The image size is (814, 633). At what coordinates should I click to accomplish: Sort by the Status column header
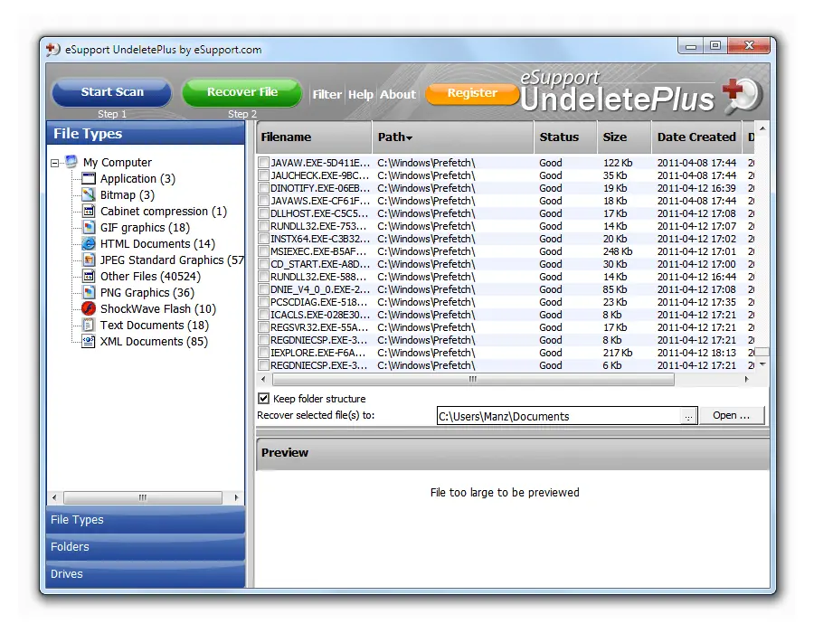tap(565, 137)
